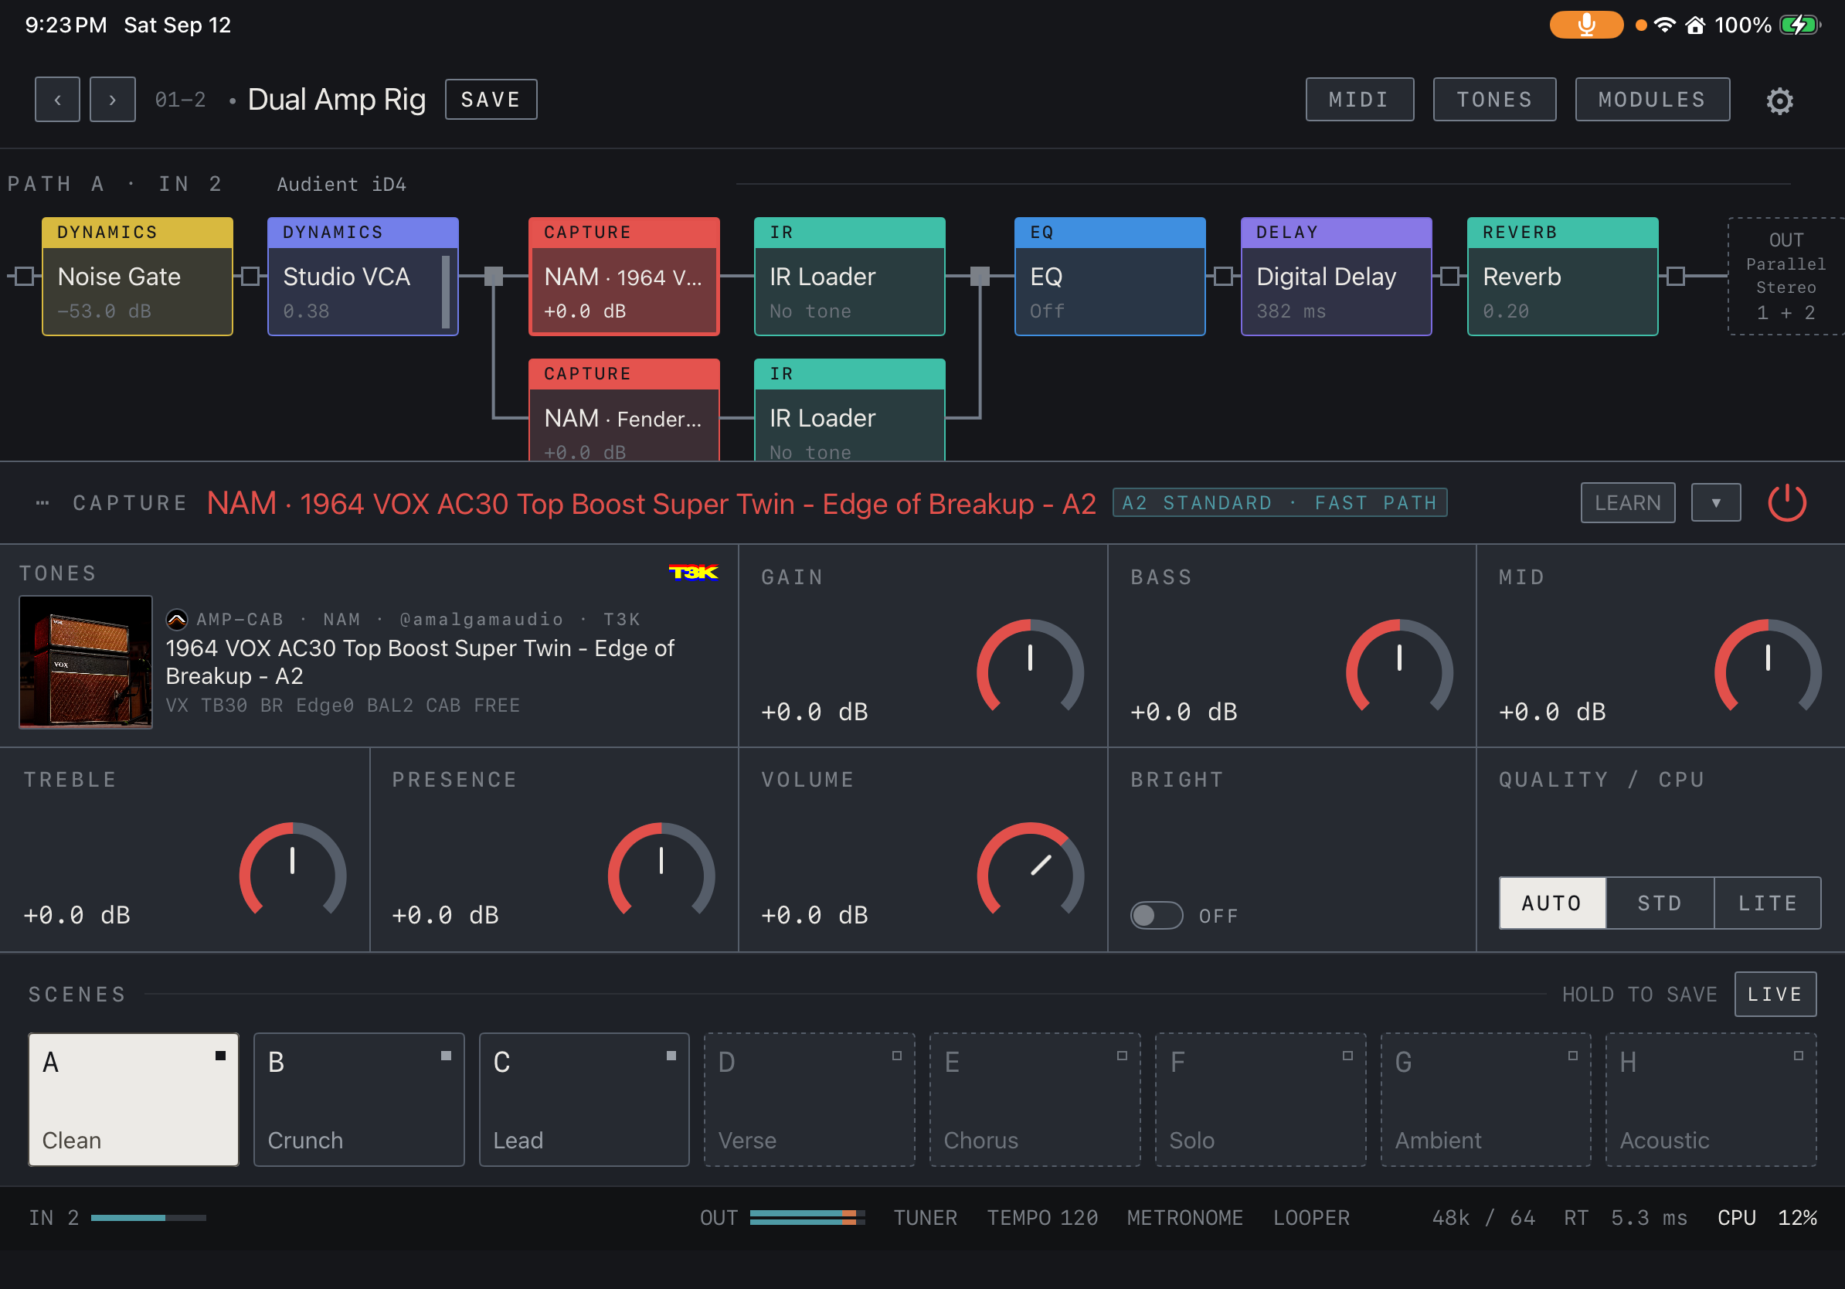Select scene F Solo
1845x1289 pixels.
click(1260, 1100)
